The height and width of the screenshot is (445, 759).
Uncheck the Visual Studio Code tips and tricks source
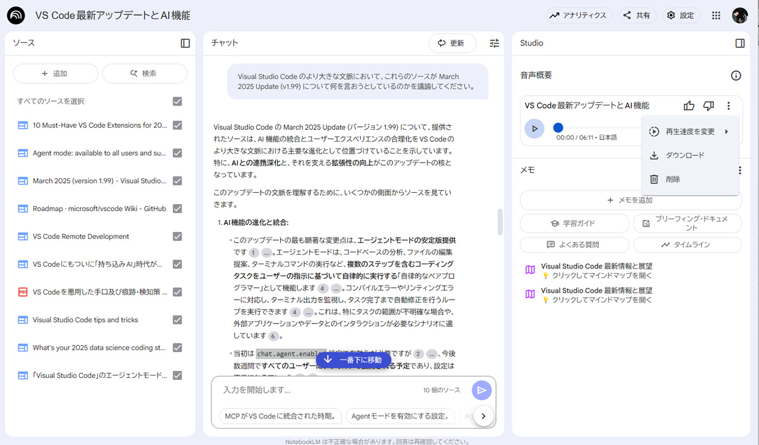(x=178, y=320)
